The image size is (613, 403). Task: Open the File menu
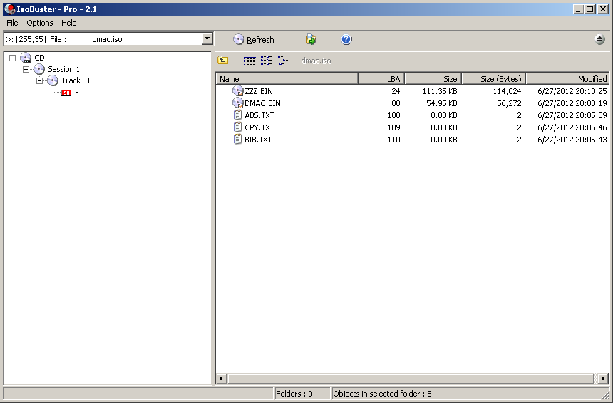coord(12,23)
